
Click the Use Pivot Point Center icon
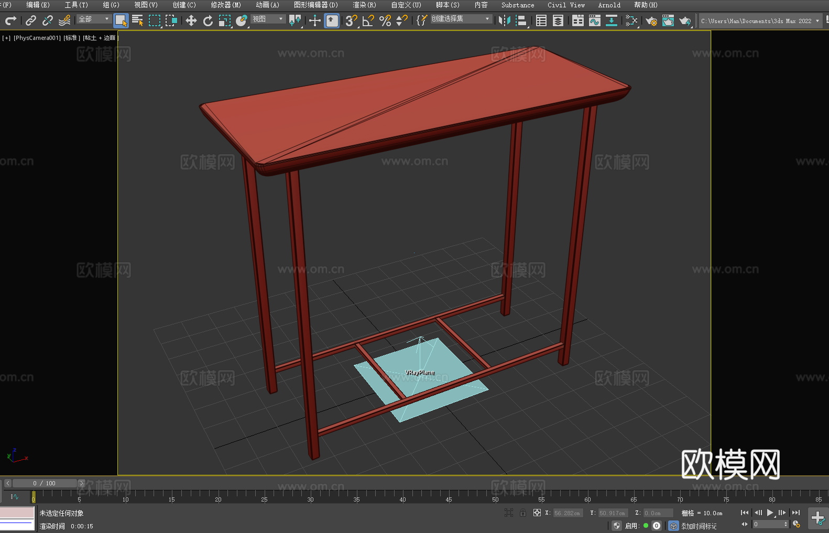[x=295, y=21]
